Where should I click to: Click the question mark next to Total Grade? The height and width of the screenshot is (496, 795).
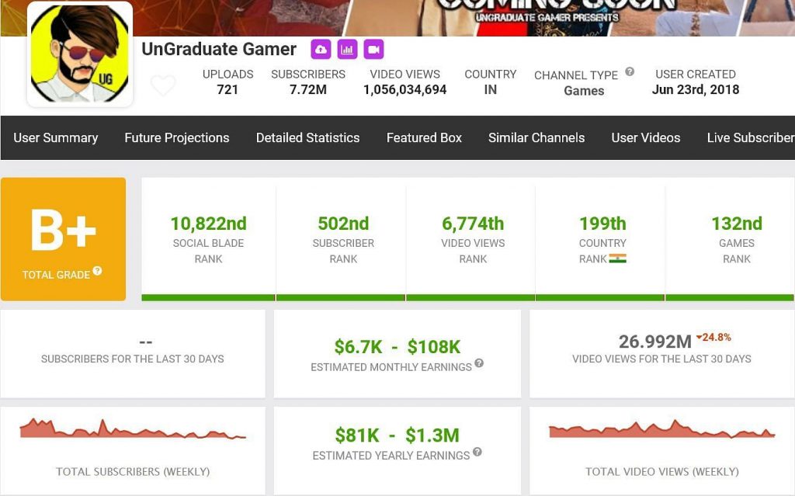97,271
